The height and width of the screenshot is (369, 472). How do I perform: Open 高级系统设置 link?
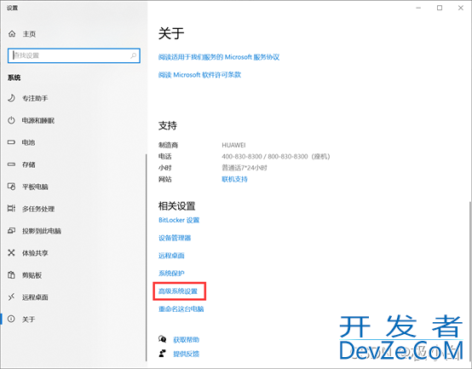click(178, 291)
